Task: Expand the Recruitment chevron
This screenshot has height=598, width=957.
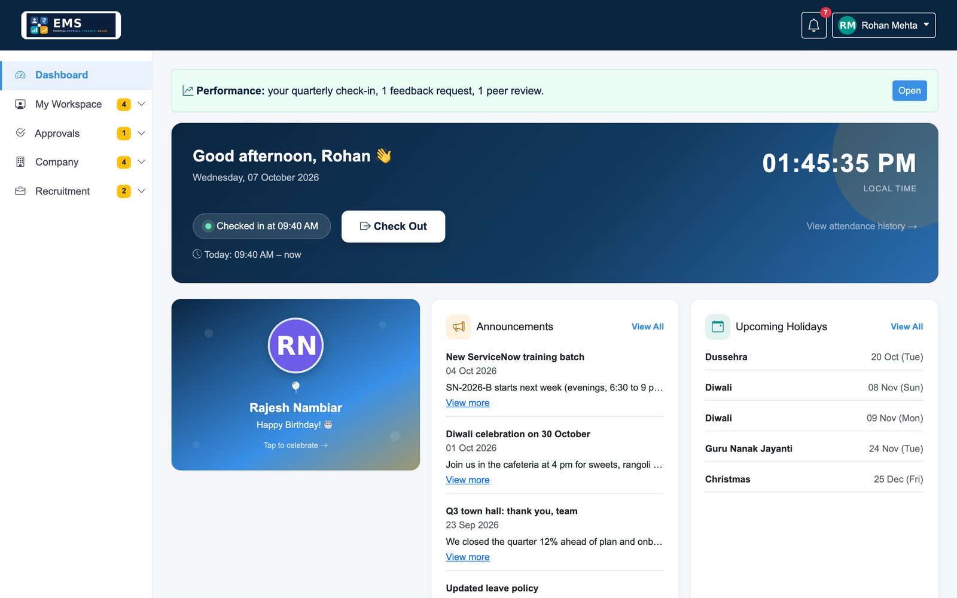Action: click(142, 191)
